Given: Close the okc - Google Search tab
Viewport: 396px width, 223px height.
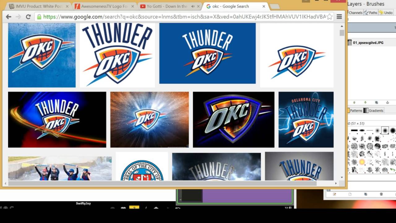Looking at the screenshot, I should pyautogui.click(x=264, y=6).
